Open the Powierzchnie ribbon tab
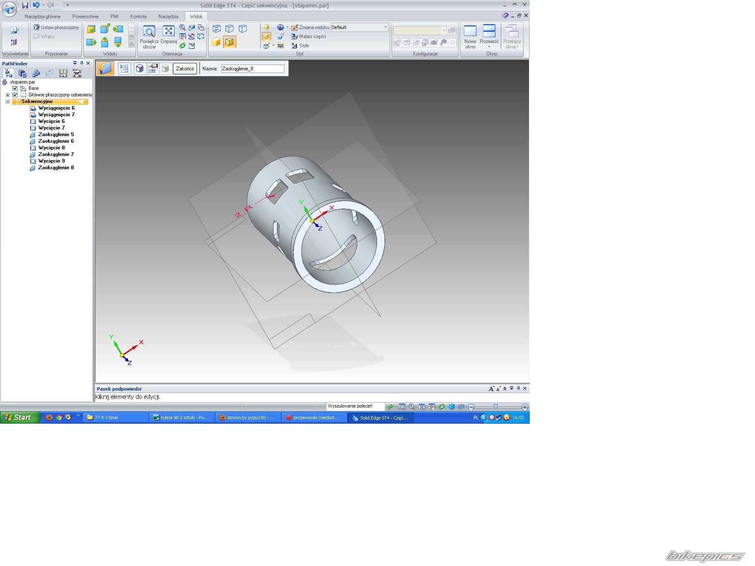 click(x=85, y=17)
